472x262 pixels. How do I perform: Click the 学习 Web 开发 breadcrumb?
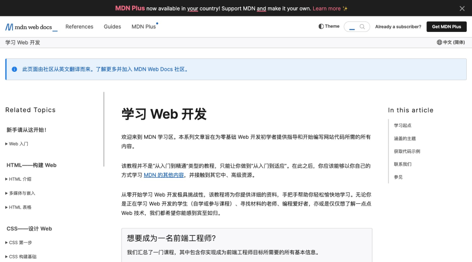pyautogui.click(x=23, y=42)
